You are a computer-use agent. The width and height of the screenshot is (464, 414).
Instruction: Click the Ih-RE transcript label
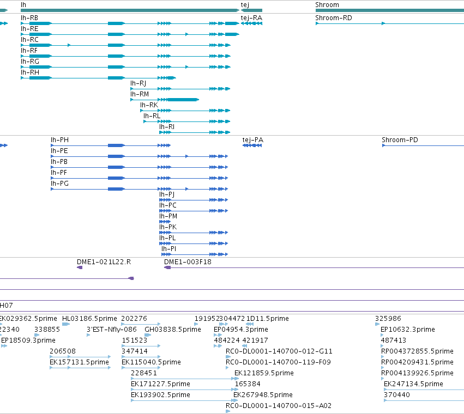click(29, 29)
